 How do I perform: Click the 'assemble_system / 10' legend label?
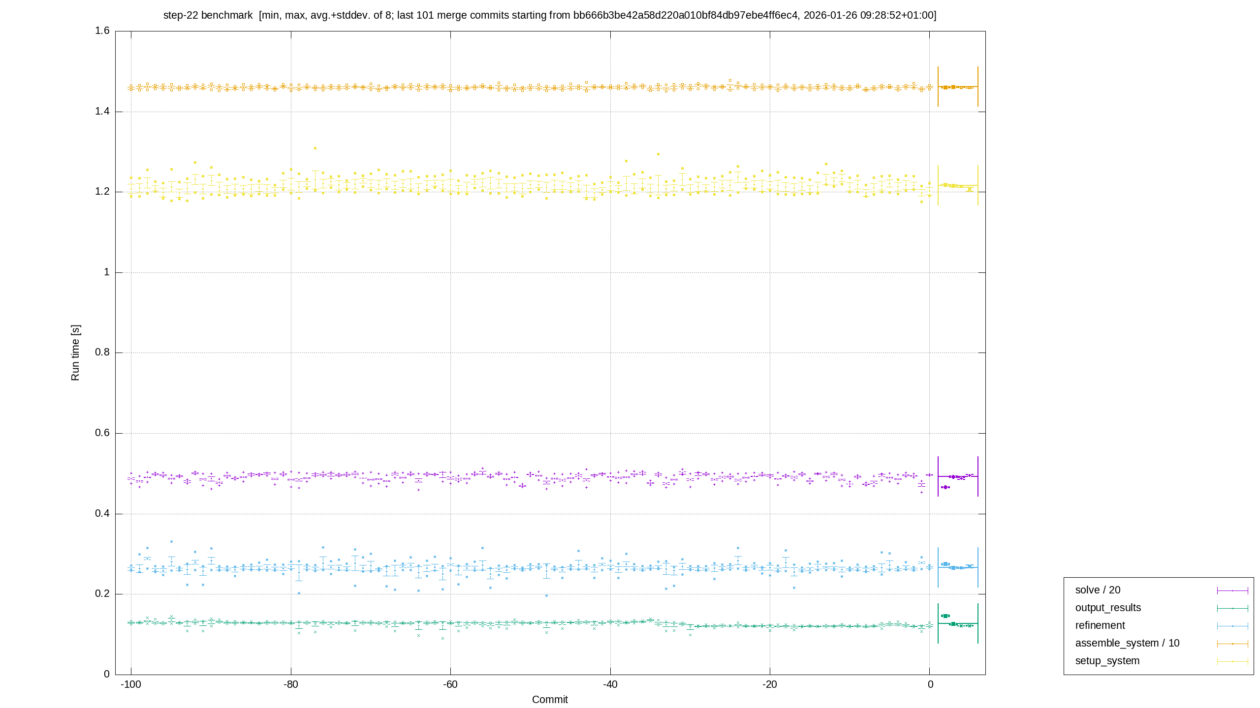pyautogui.click(x=1127, y=643)
